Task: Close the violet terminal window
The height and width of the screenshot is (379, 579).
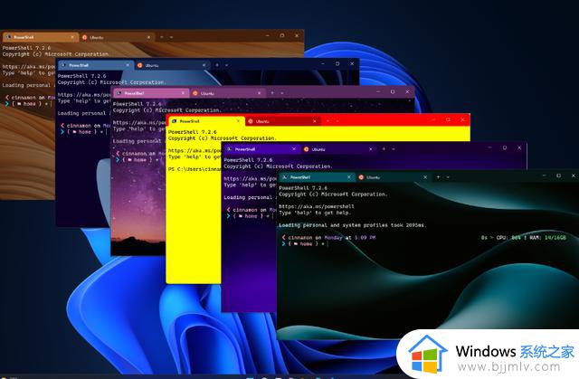Action: coord(519,147)
